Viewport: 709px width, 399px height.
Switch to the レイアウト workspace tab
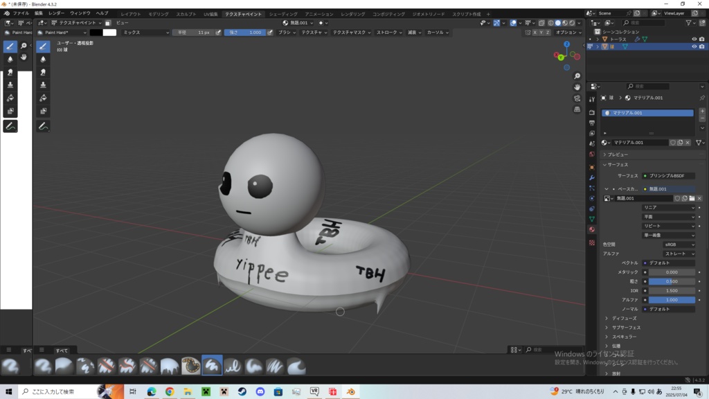click(x=131, y=14)
